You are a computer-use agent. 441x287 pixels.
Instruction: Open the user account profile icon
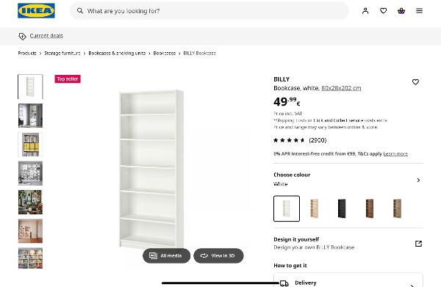click(365, 11)
